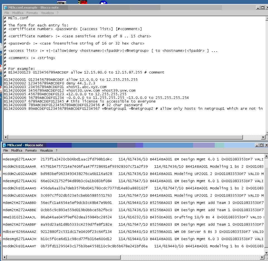Image resolution: width=268 pixels, height=261 pixels.
Task: Minimize the MEls.conf.example window
Action: [258, 8]
